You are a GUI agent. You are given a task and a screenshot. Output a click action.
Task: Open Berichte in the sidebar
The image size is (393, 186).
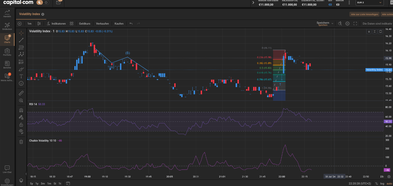pos(7,65)
